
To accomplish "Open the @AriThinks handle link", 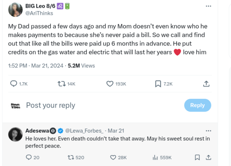I will [x=39, y=13].
